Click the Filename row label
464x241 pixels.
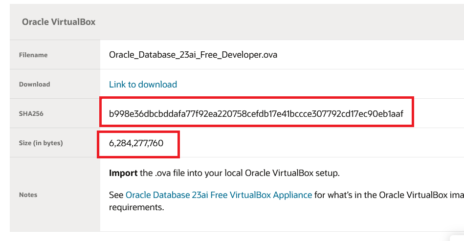(x=33, y=55)
